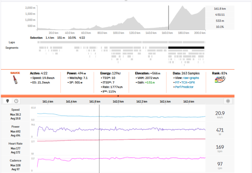252x173 pixels.
Task: Click the Cadence graph magenta line
Action: click(140, 159)
